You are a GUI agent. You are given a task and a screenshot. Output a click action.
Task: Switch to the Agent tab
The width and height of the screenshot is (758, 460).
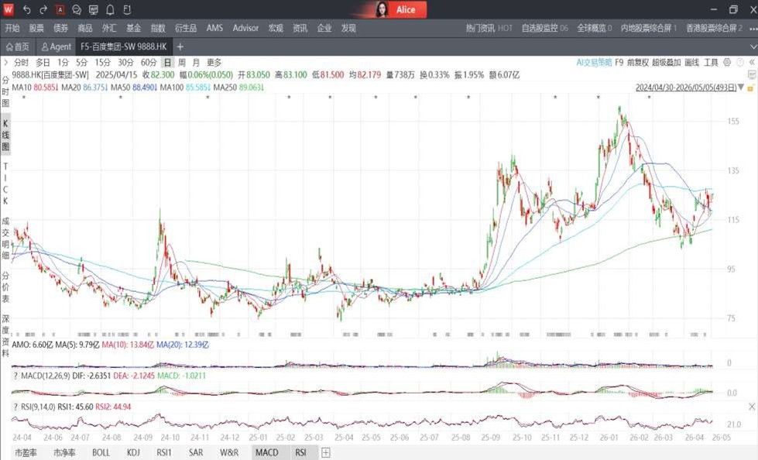pyautogui.click(x=56, y=46)
